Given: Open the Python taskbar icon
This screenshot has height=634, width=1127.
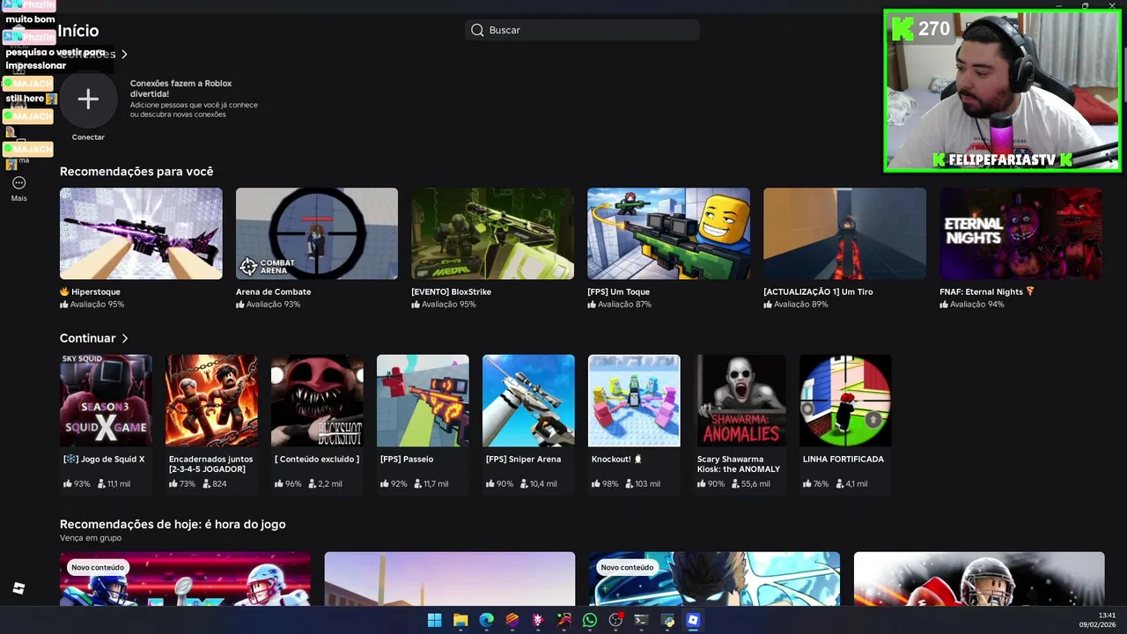Looking at the screenshot, I should pos(667,620).
